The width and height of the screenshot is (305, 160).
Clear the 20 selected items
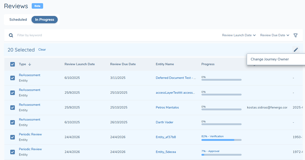[x=42, y=49]
